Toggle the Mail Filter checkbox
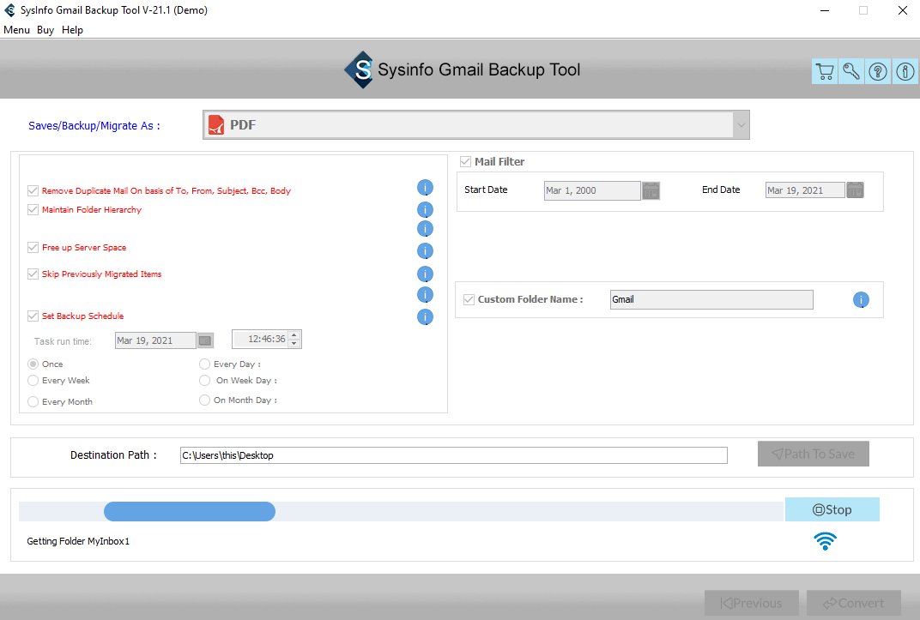920x620 pixels. point(465,162)
